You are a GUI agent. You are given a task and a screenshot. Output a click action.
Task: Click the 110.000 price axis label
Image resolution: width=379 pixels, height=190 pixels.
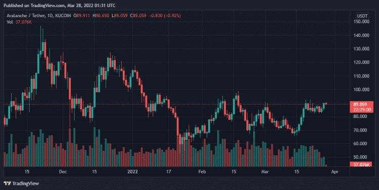tap(361, 76)
